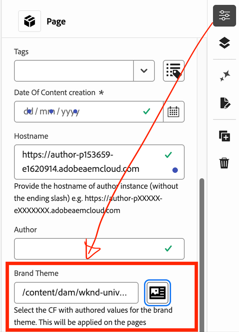Click into the Tags input field
Viewport: 239px width, 332px height.
(x=74, y=71)
